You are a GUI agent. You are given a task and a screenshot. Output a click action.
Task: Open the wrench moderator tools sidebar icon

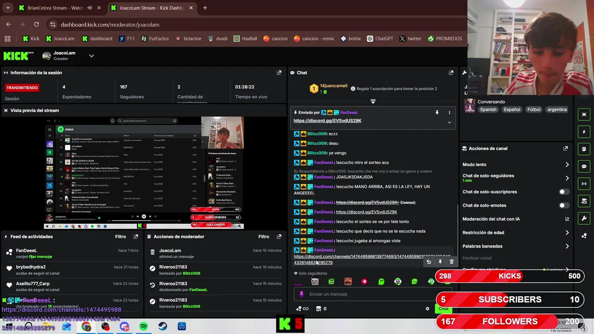584,218
